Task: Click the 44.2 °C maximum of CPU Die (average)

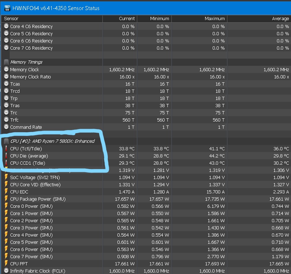Action: (217, 156)
